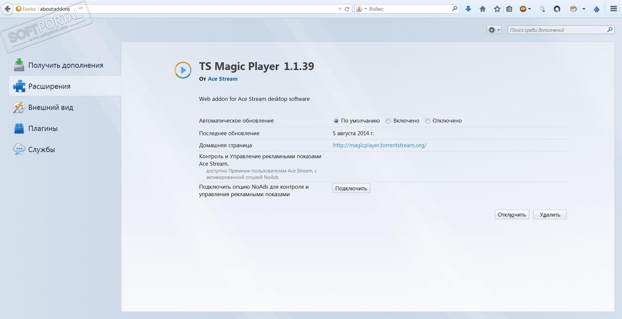Bookmark this page with the star icon

point(497,9)
